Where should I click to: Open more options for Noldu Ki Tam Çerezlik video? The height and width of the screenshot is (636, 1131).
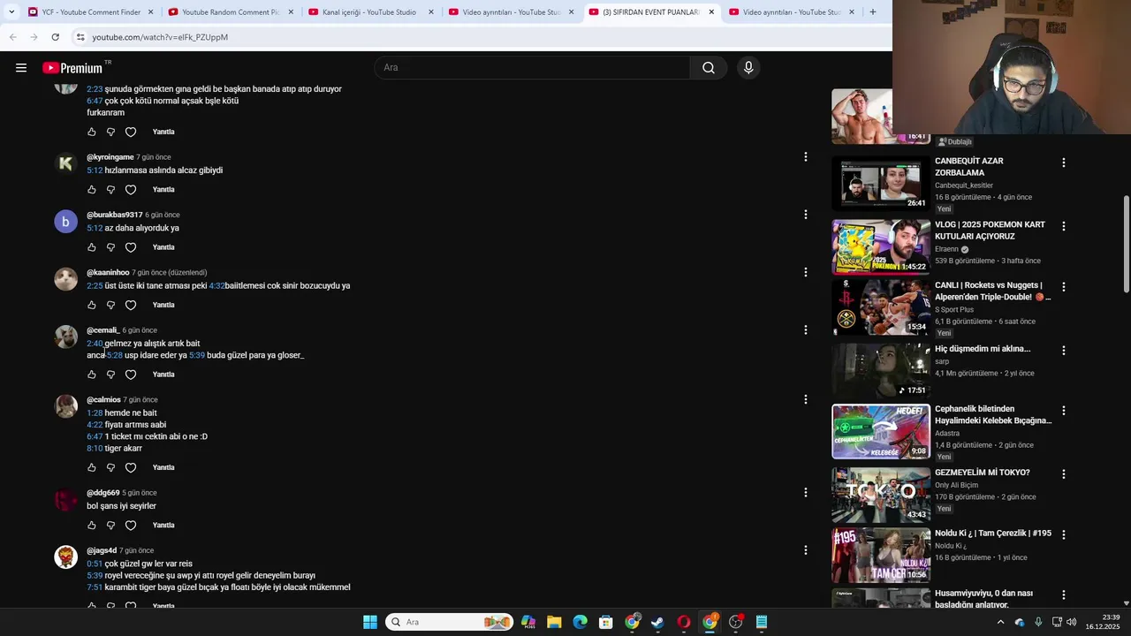click(1063, 535)
